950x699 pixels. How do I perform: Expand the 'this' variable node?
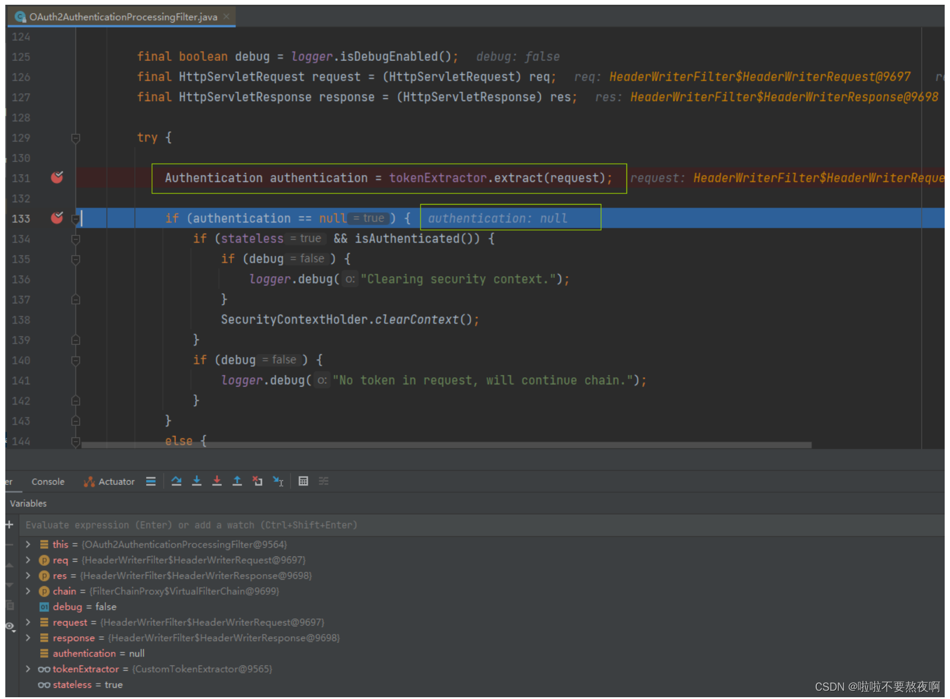[28, 544]
